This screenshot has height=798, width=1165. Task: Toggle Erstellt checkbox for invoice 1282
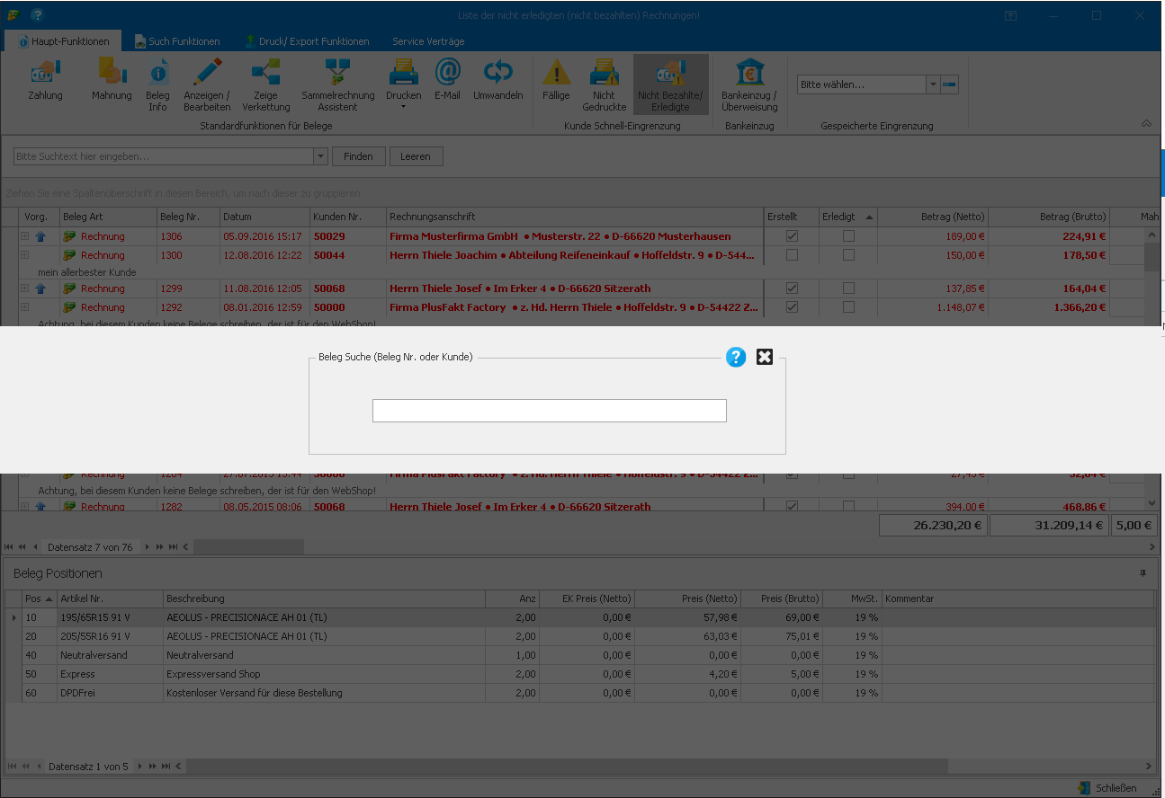(x=792, y=506)
